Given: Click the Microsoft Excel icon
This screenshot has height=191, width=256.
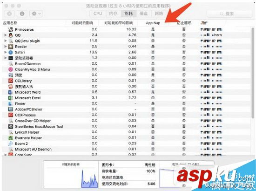Looking at the screenshot, I should [11, 98].
